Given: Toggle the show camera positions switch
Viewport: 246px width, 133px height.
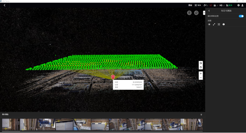Looking at the screenshot, I should pos(241,16).
